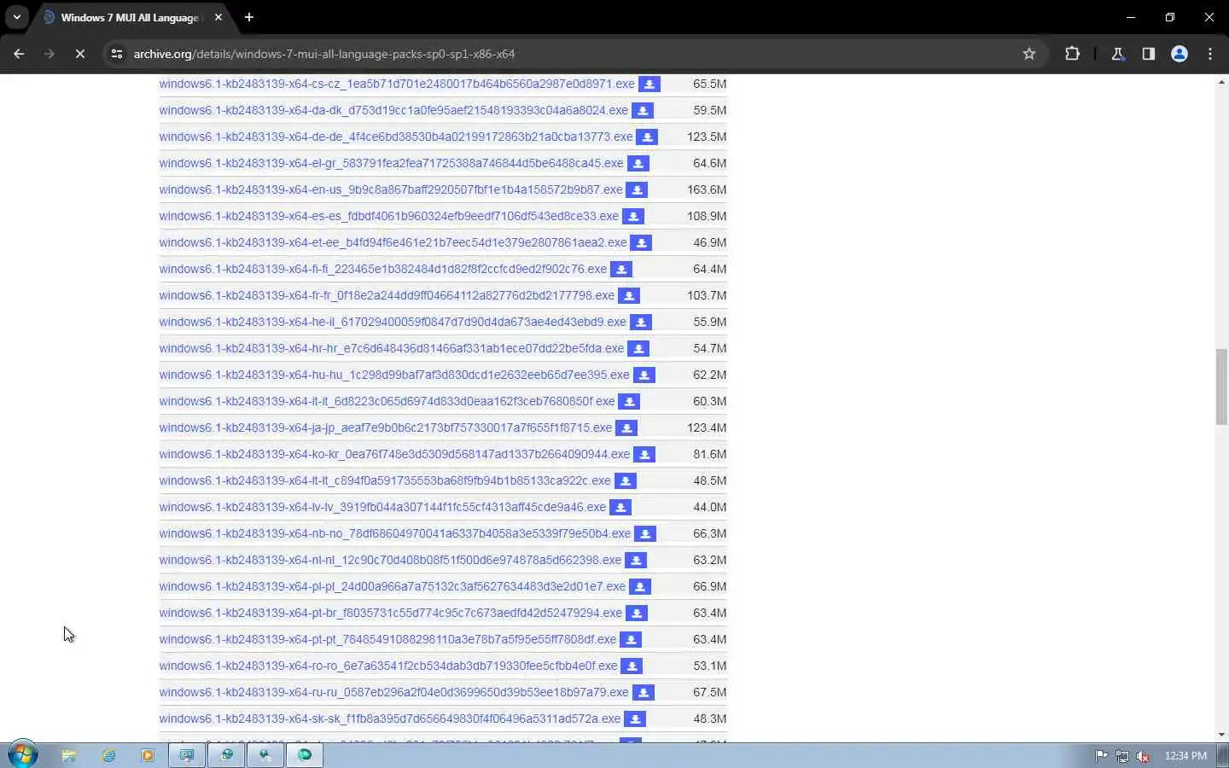
Task: Open browser extensions puzzle icon
Action: pos(1073,54)
